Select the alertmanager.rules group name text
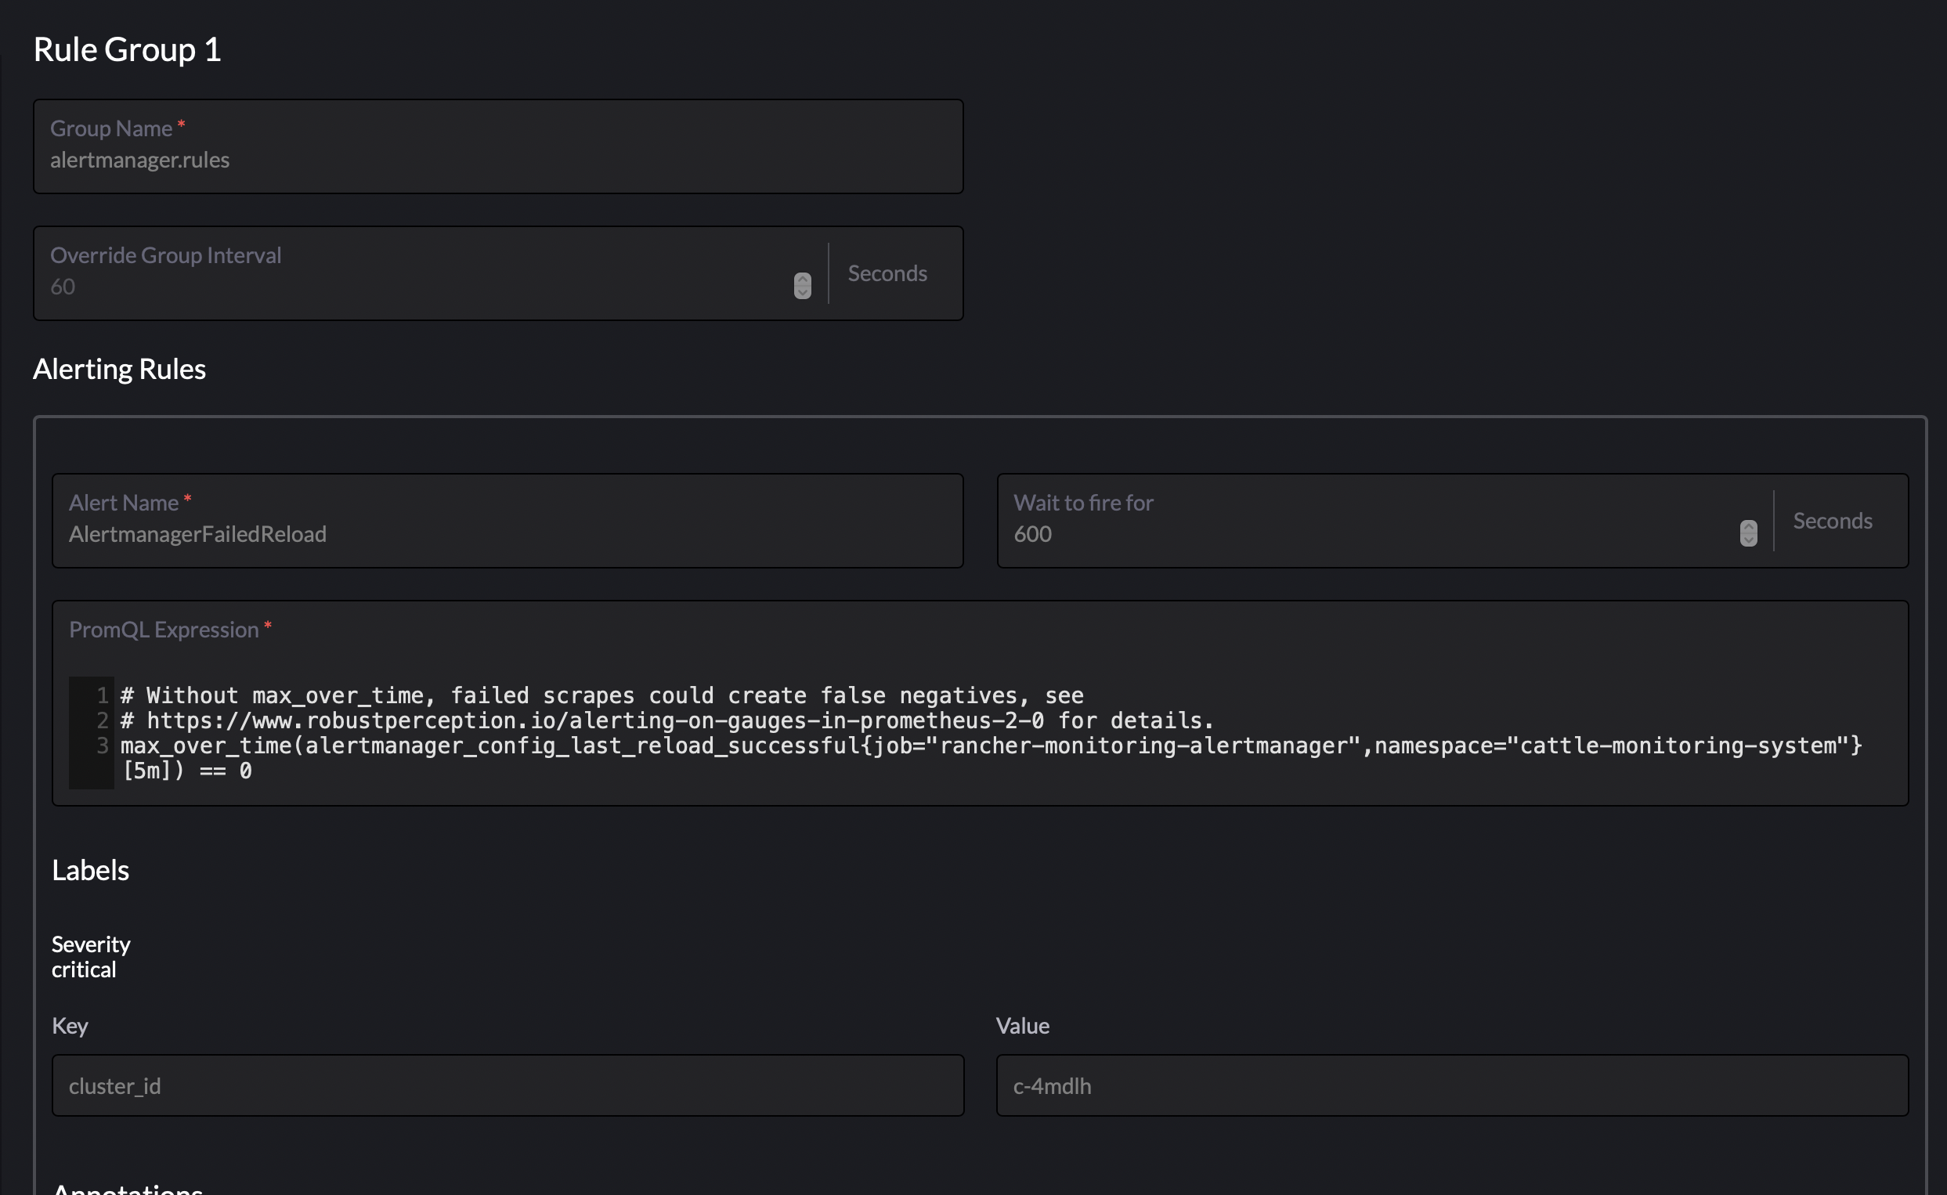The width and height of the screenshot is (1947, 1195). pyautogui.click(x=140, y=160)
